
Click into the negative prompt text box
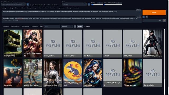[72, 20]
